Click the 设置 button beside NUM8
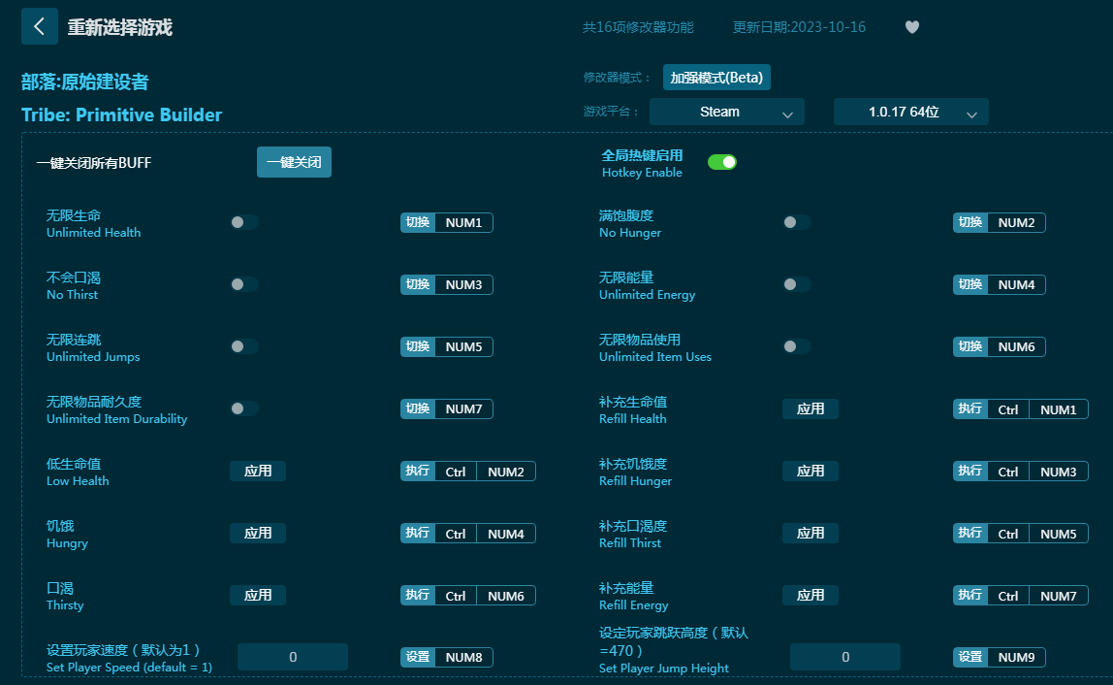The image size is (1113, 685). pyautogui.click(x=418, y=657)
